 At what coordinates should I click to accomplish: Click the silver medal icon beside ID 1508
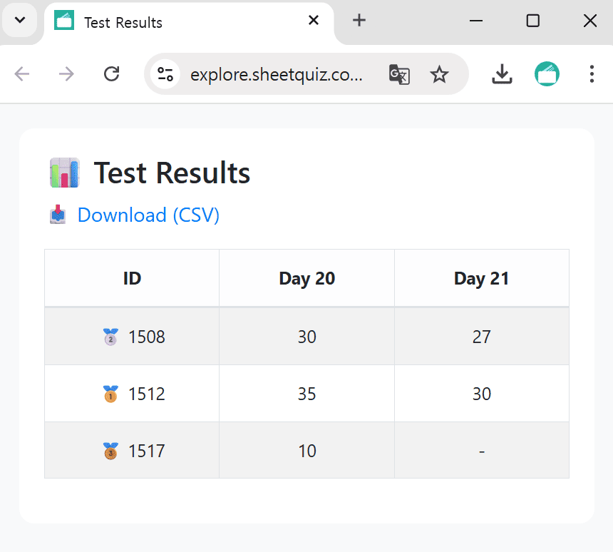pyautogui.click(x=110, y=336)
